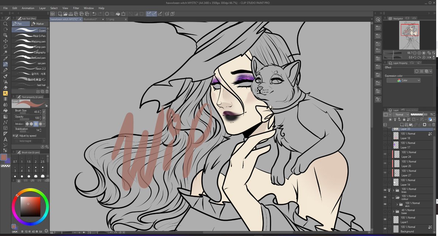The height and width of the screenshot is (236, 438).
Task: Click the Snap to special ruler toolbar icon
Action: pos(154,14)
